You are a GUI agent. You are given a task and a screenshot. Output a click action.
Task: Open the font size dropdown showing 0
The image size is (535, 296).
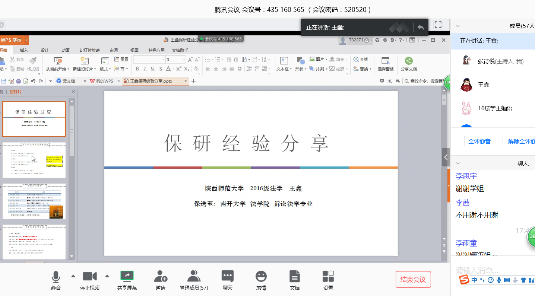click(184, 60)
